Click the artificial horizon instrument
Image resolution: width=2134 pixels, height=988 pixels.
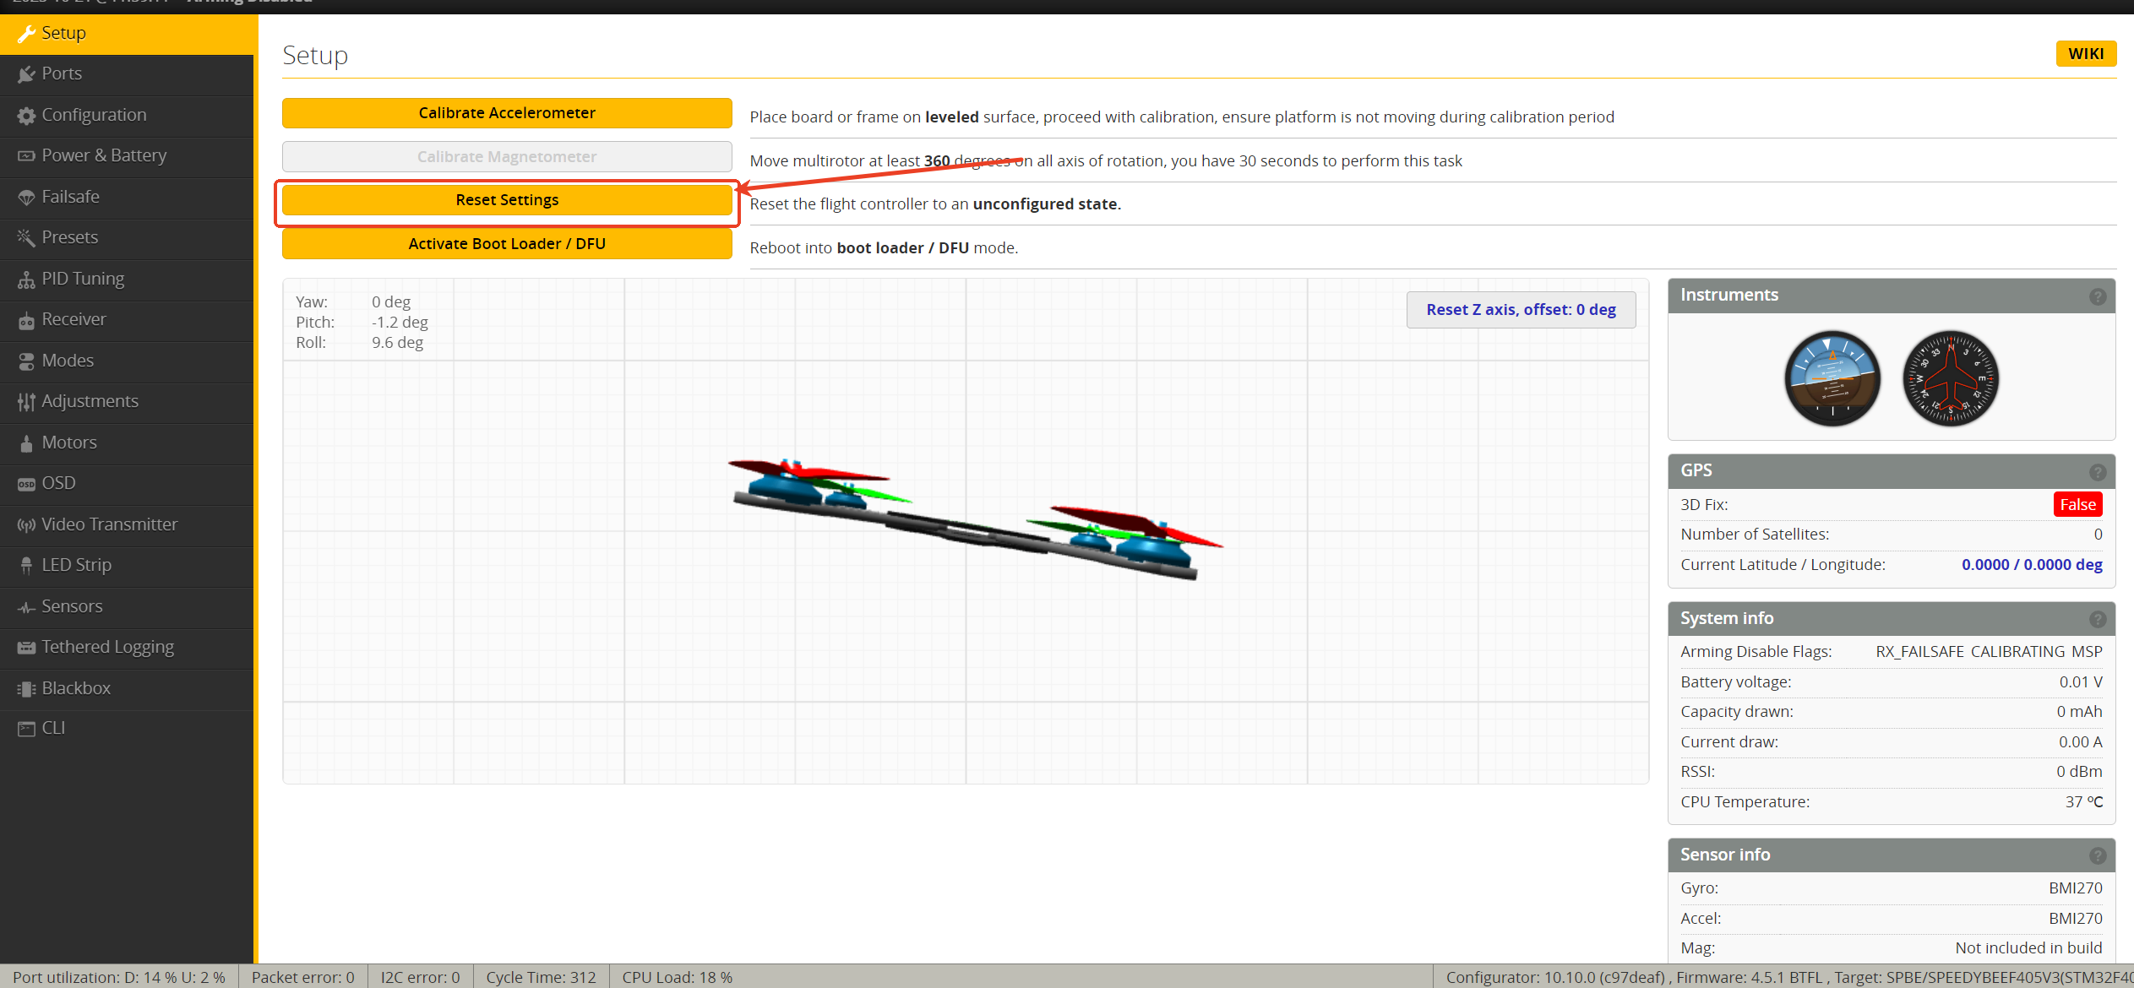(x=1832, y=378)
